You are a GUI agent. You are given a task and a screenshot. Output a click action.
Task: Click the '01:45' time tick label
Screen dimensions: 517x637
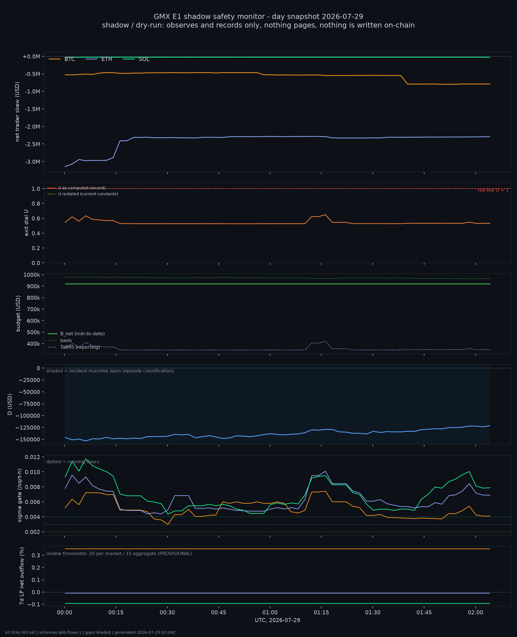pyautogui.click(x=424, y=613)
